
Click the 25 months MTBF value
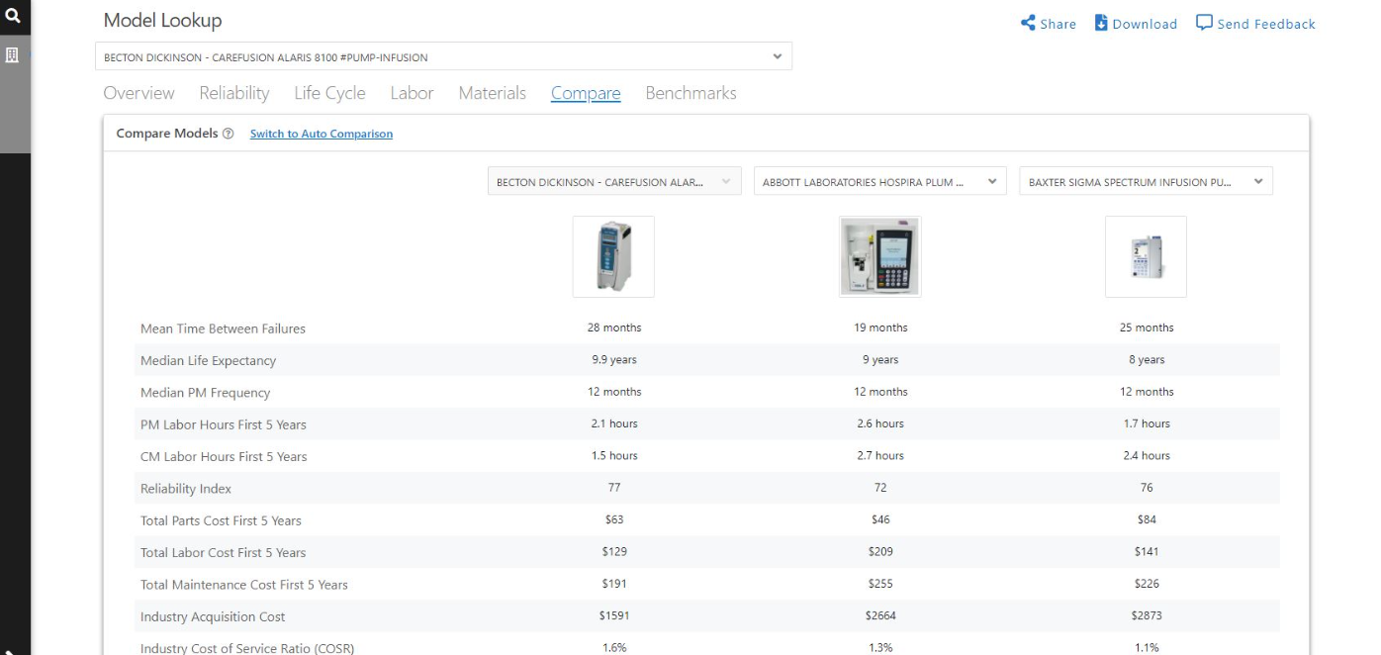tap(1147, 327)
